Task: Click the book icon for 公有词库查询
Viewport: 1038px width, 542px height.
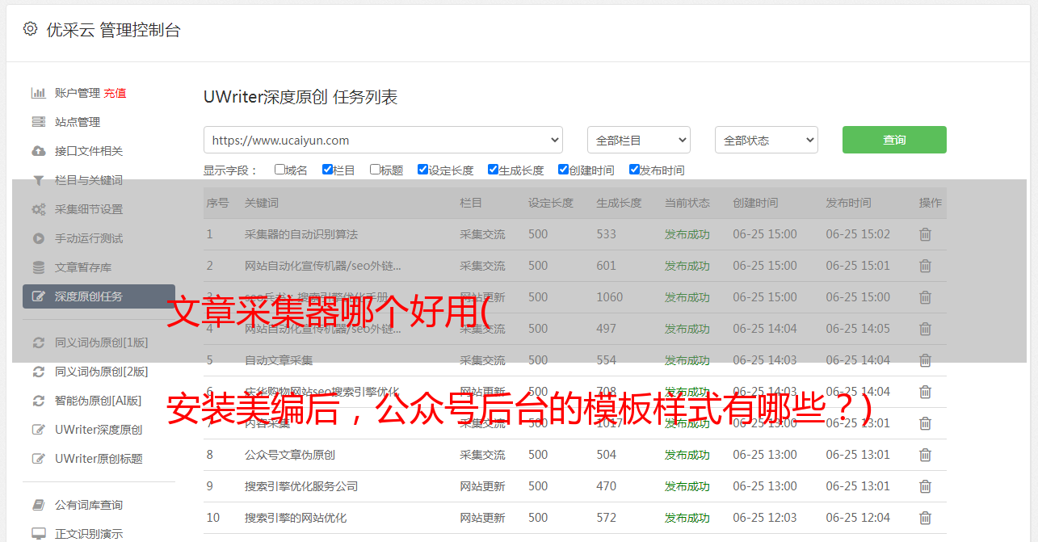Action: (x=38, y=505)
